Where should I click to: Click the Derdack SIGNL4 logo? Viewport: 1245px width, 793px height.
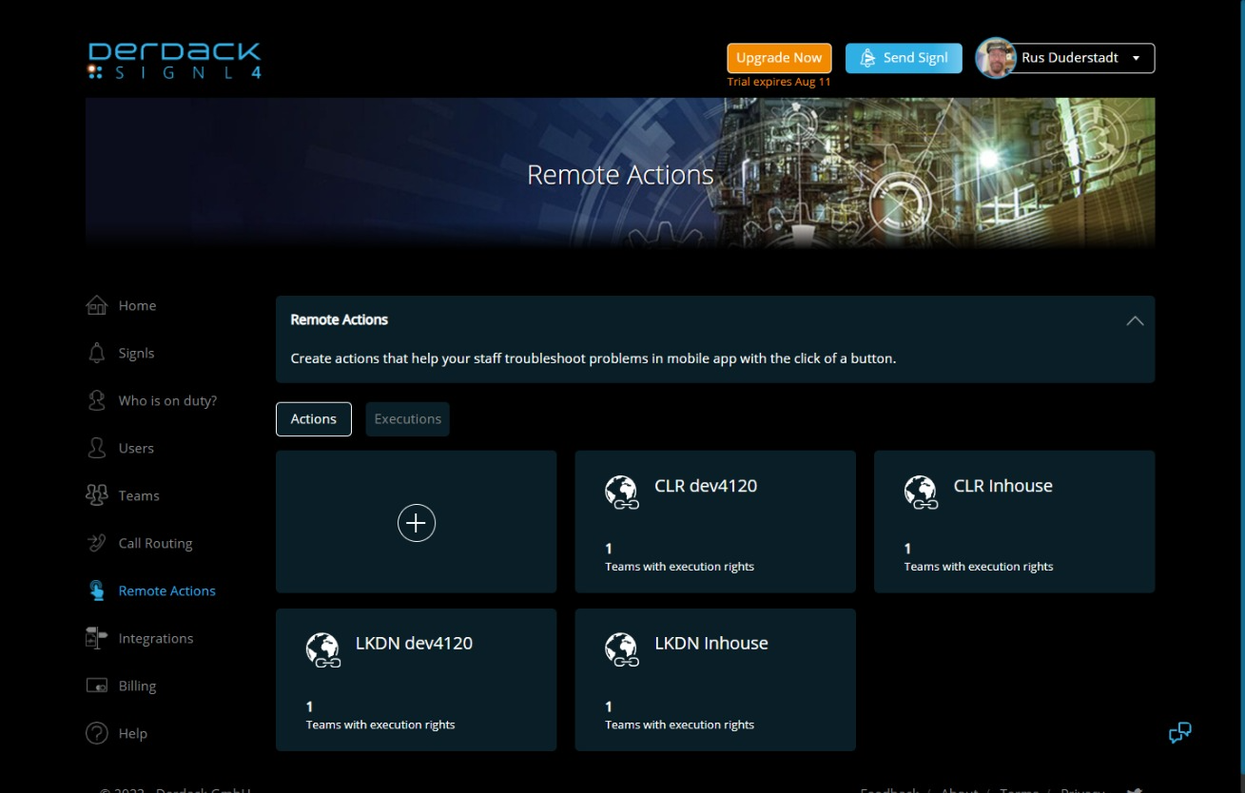(x=174, y=60)
